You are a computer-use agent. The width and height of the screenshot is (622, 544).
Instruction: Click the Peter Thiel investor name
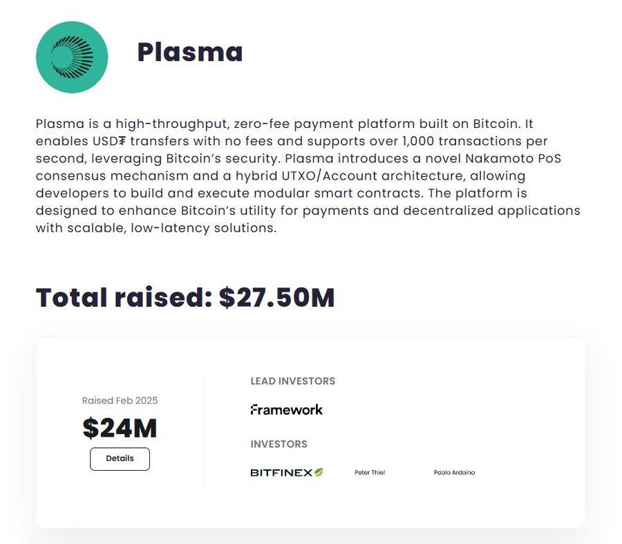pyautogui.click(x=370, y=472)
